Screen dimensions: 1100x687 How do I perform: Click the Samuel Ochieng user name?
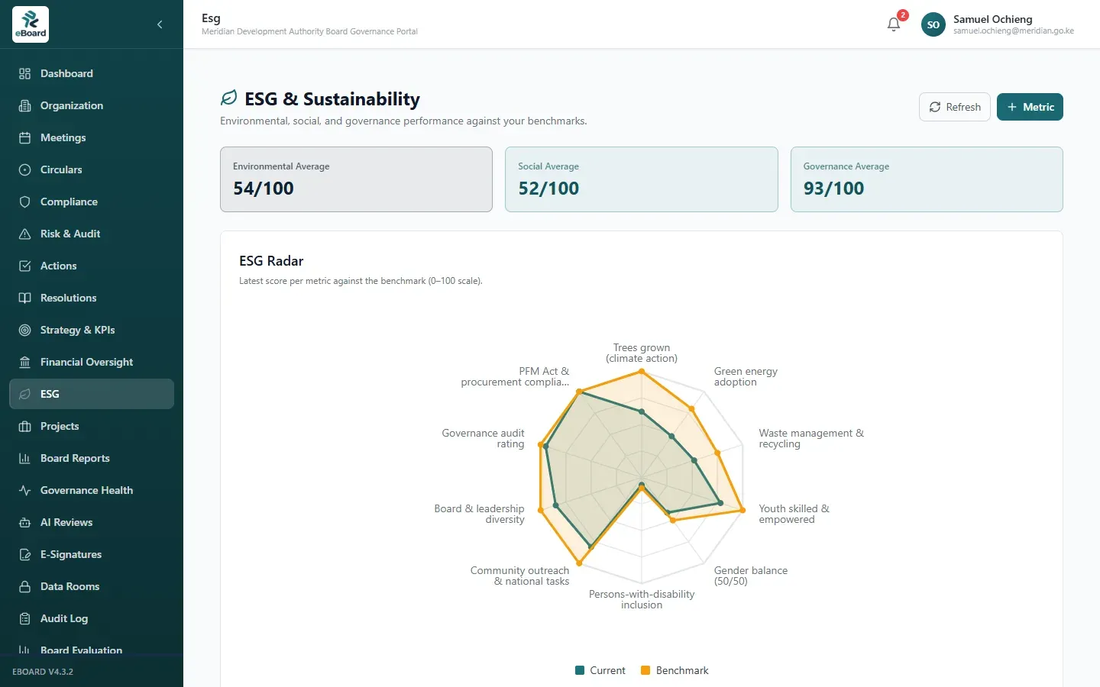click(992, 19)
